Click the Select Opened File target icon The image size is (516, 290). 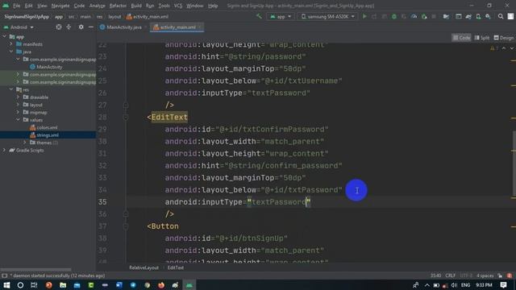[59, 27]
